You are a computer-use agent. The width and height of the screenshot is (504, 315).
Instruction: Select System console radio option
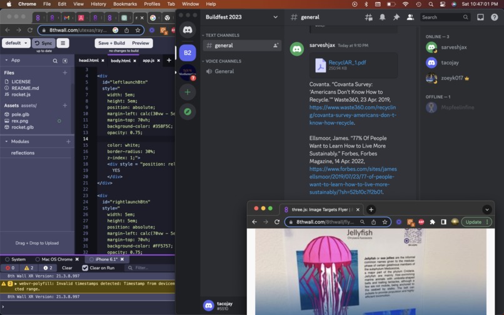(x=7, y=259)
